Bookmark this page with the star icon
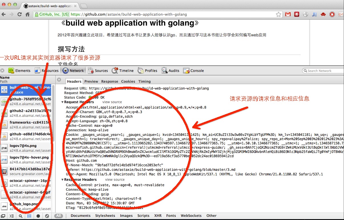 (x=278, y=14)
